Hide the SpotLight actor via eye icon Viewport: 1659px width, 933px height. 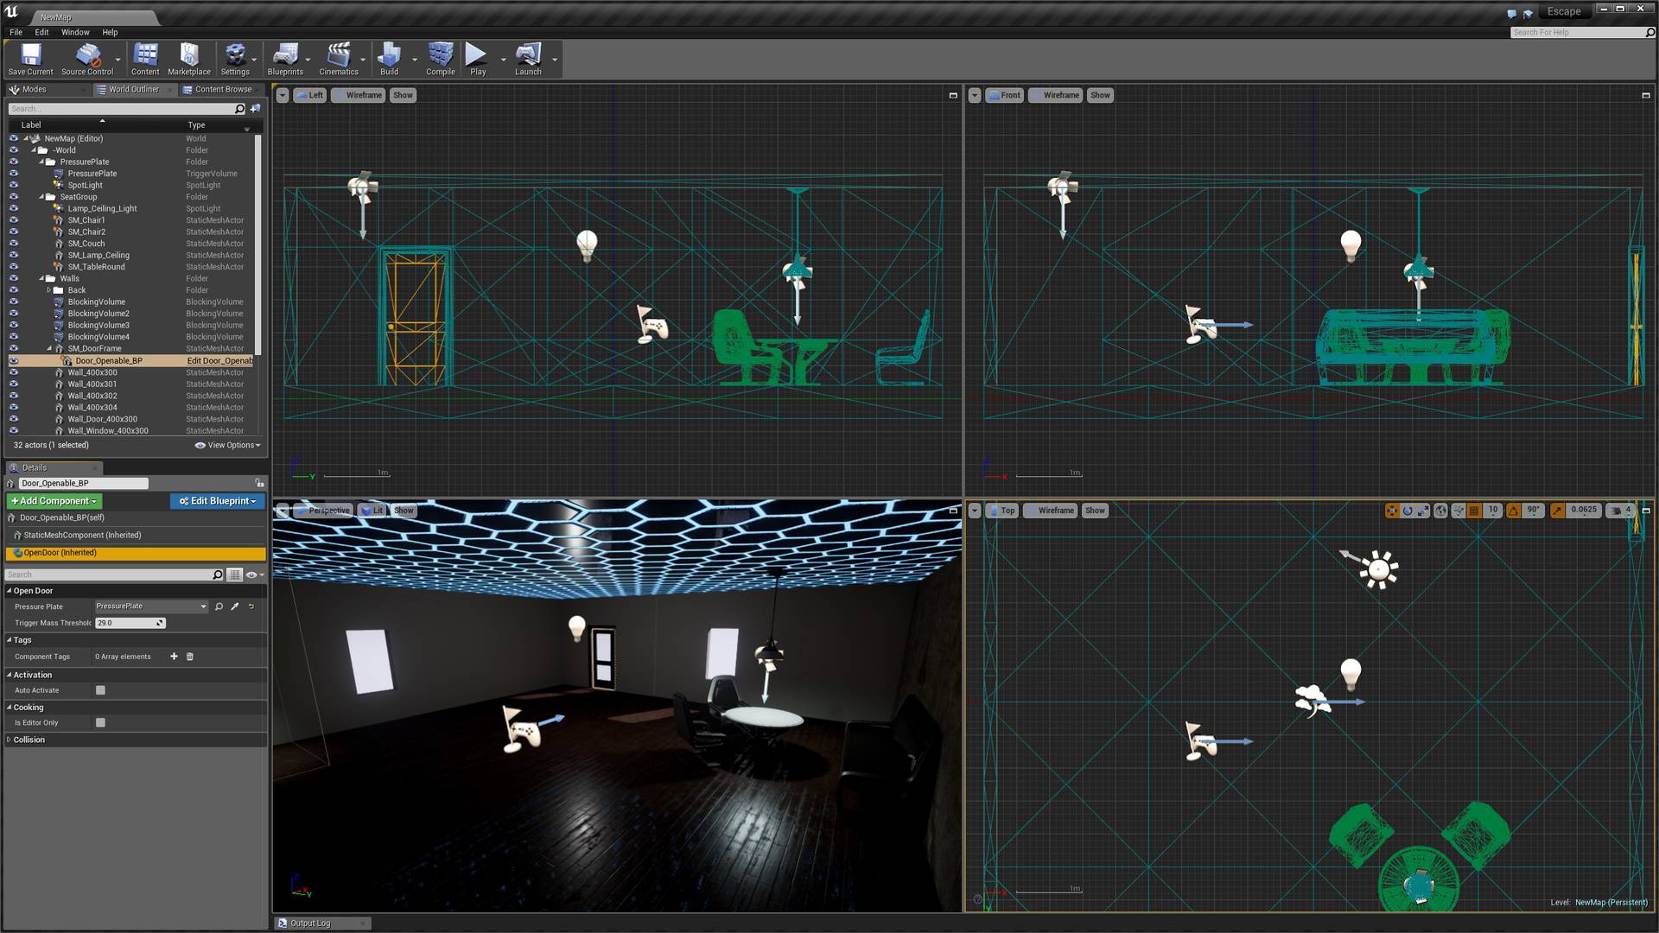(x=14, y=185)
